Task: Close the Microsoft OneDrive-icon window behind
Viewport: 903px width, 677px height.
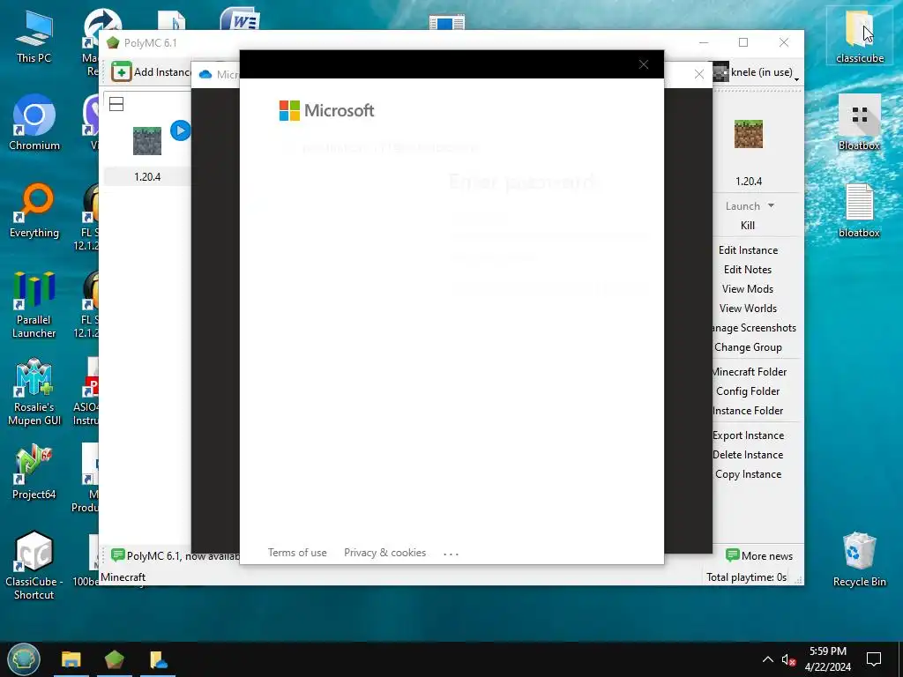Action: coord(699,74)
